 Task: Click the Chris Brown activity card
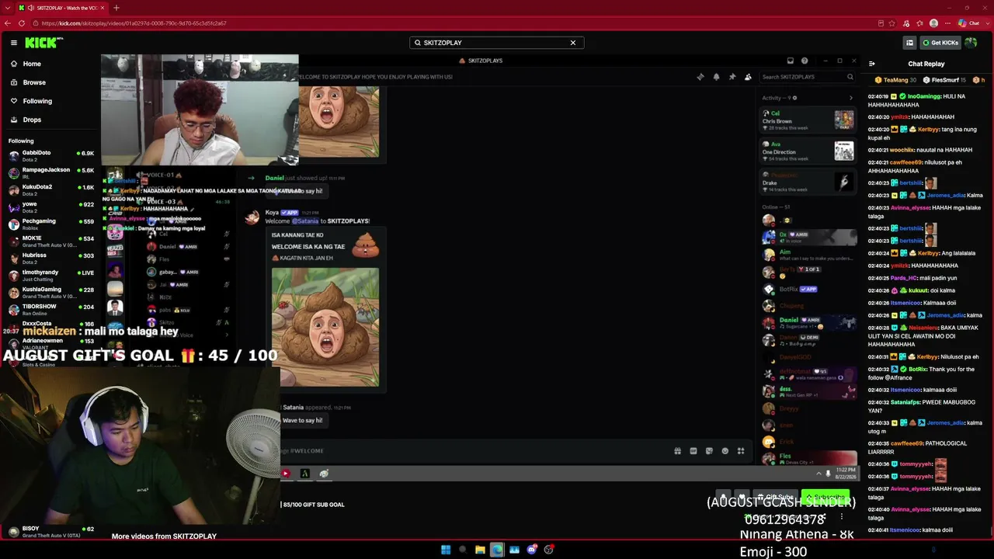pos(808,120)
